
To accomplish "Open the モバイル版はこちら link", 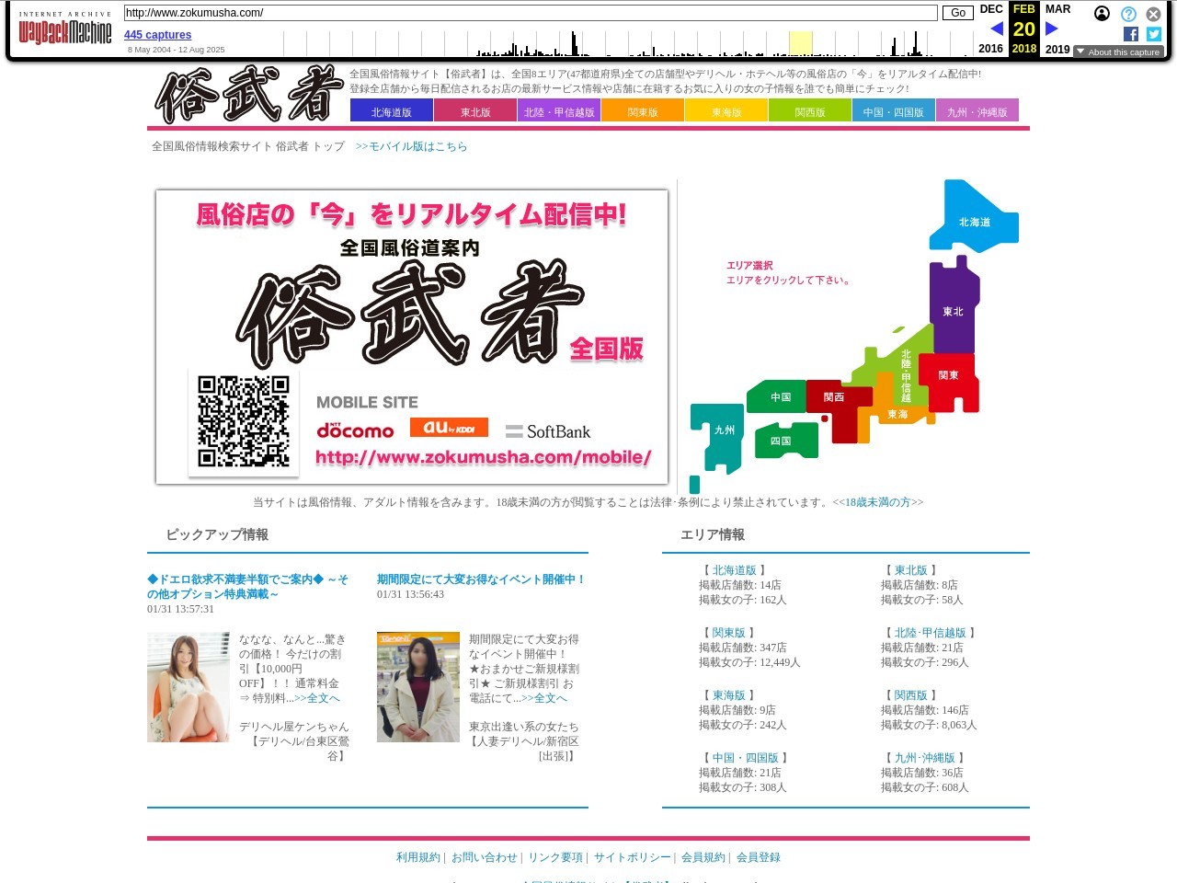I will (x=411, y=146).
